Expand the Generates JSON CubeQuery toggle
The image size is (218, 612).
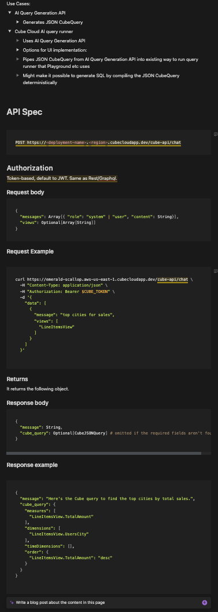pyautogui.click(x=17, y=22)
